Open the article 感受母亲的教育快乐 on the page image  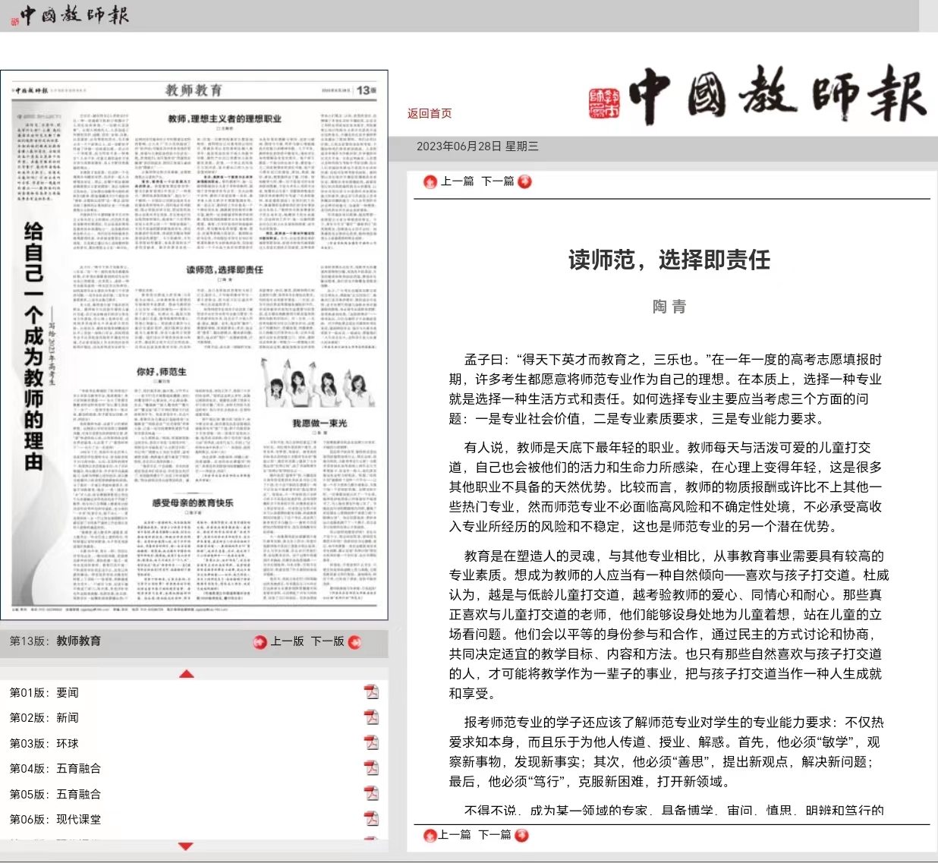193,502
